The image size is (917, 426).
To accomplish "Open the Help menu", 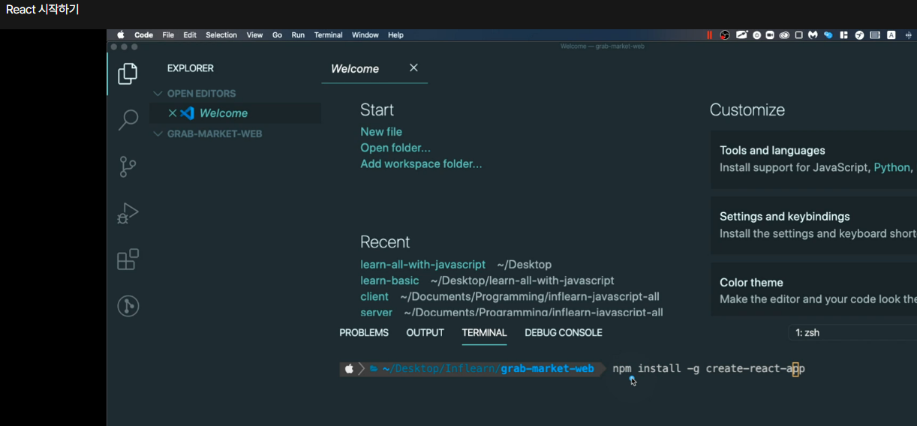I will coord(395,35).
